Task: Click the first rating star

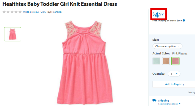Action: (x=4, y=12)
